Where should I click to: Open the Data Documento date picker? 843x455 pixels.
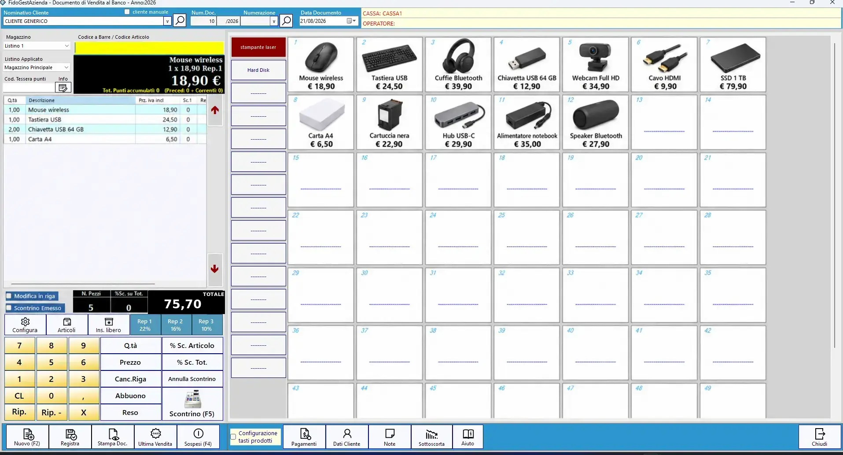(x=351, y=21)
